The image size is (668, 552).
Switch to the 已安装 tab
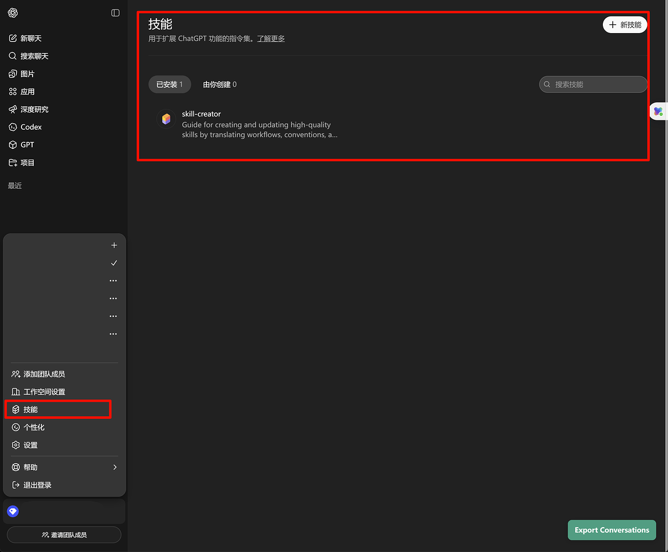(x=169, y=84)
